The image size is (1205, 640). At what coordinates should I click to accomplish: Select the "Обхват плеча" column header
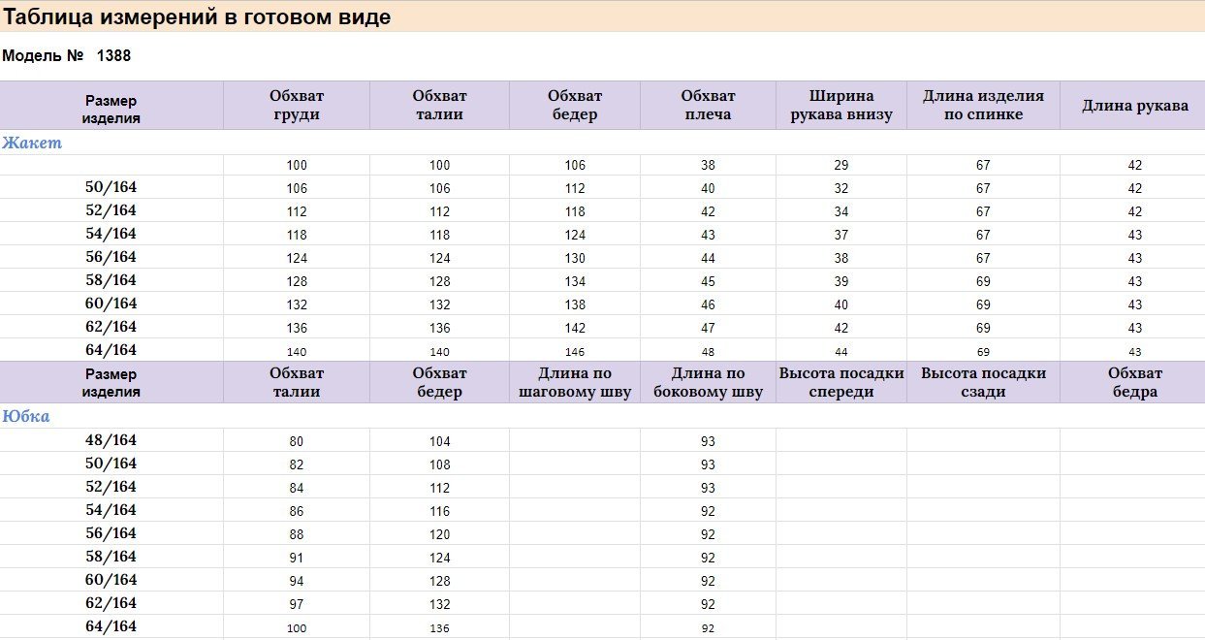(708, 105)
